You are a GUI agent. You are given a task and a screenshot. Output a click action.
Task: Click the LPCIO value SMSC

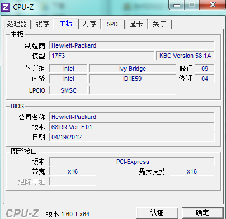tap(68, 90)
